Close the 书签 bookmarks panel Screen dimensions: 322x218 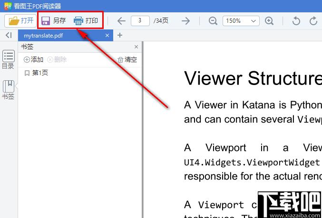[136, 47]
